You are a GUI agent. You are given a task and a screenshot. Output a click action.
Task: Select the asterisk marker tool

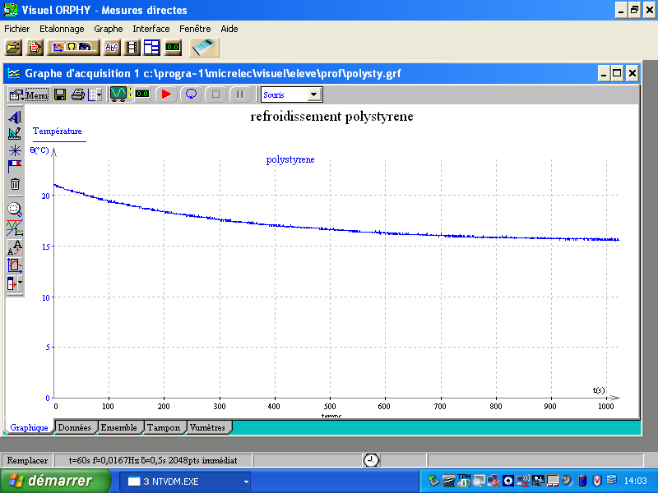pos(15,150)
